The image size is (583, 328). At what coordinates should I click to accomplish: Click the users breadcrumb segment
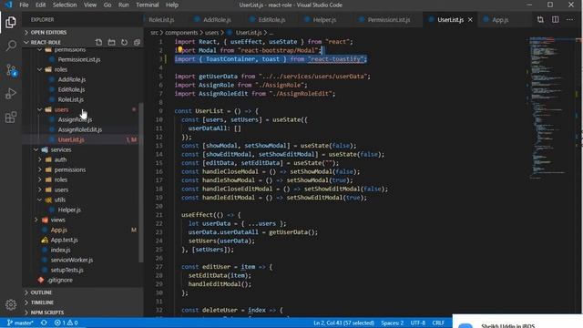[x=212, y=33]
